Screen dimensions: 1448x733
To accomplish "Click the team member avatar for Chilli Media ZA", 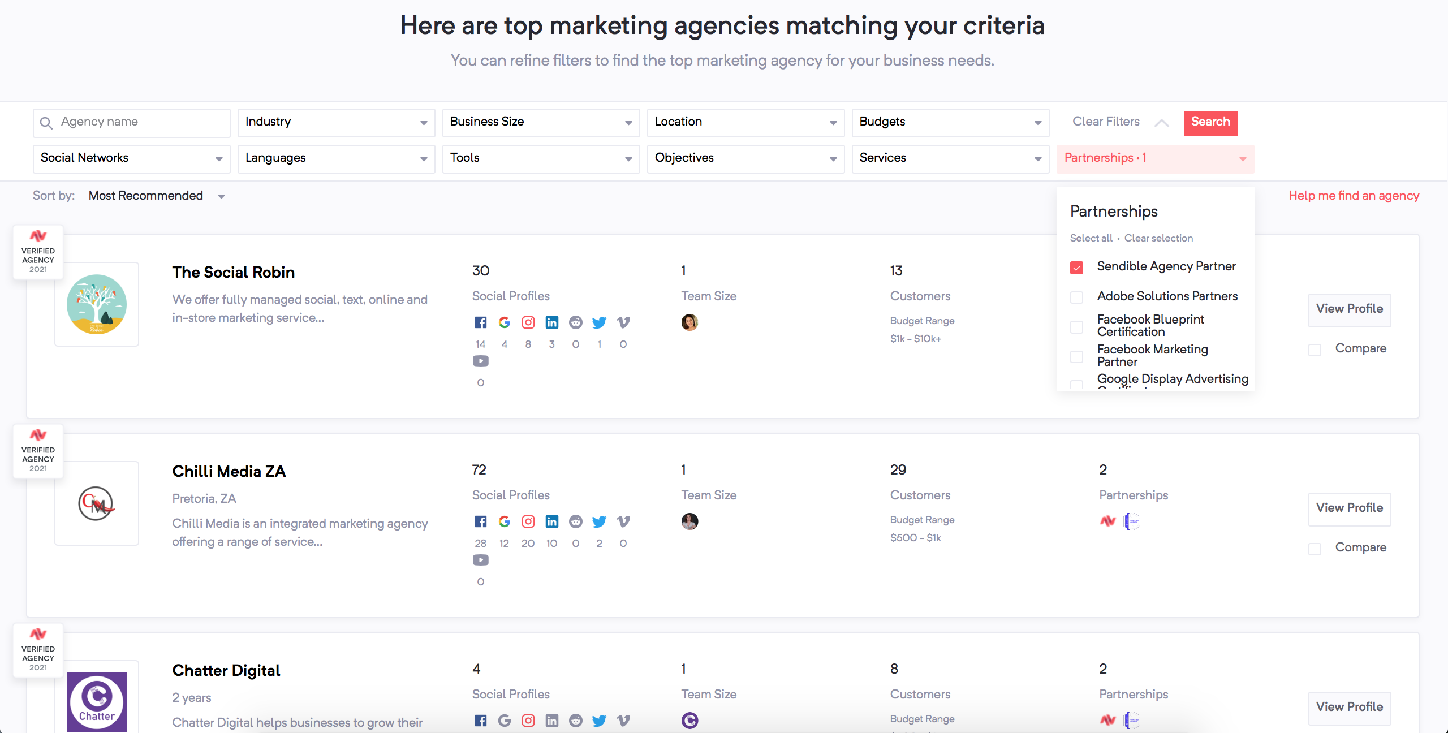I will pyautogui.click(x=689, y=521).
